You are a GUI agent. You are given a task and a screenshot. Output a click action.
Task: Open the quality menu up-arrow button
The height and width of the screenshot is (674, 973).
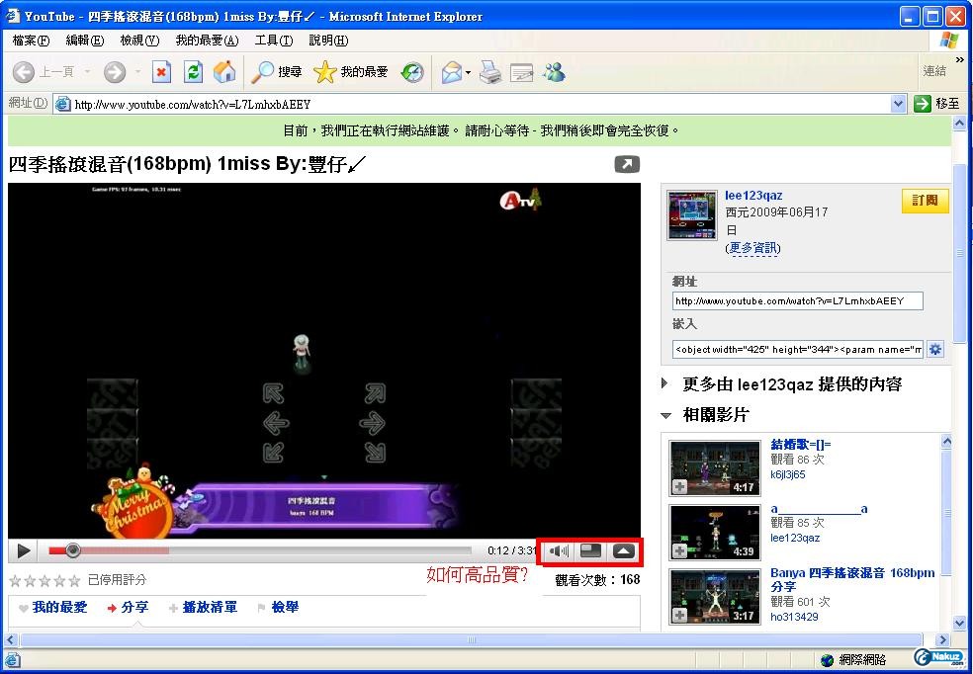pyautogui.click(x=624, y=550)
